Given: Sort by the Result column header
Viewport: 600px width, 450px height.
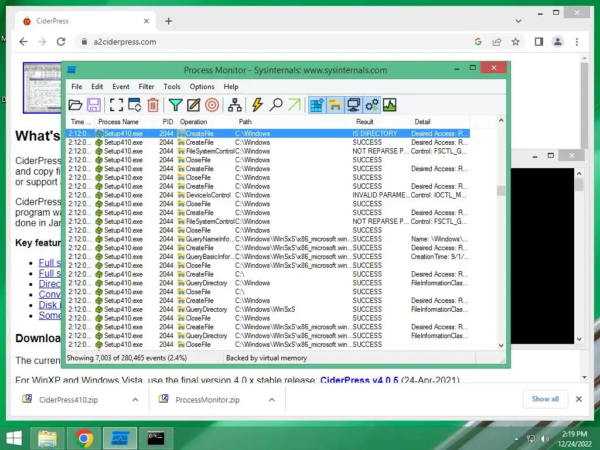Looking at the screenshot, I should tap(382, 122).
